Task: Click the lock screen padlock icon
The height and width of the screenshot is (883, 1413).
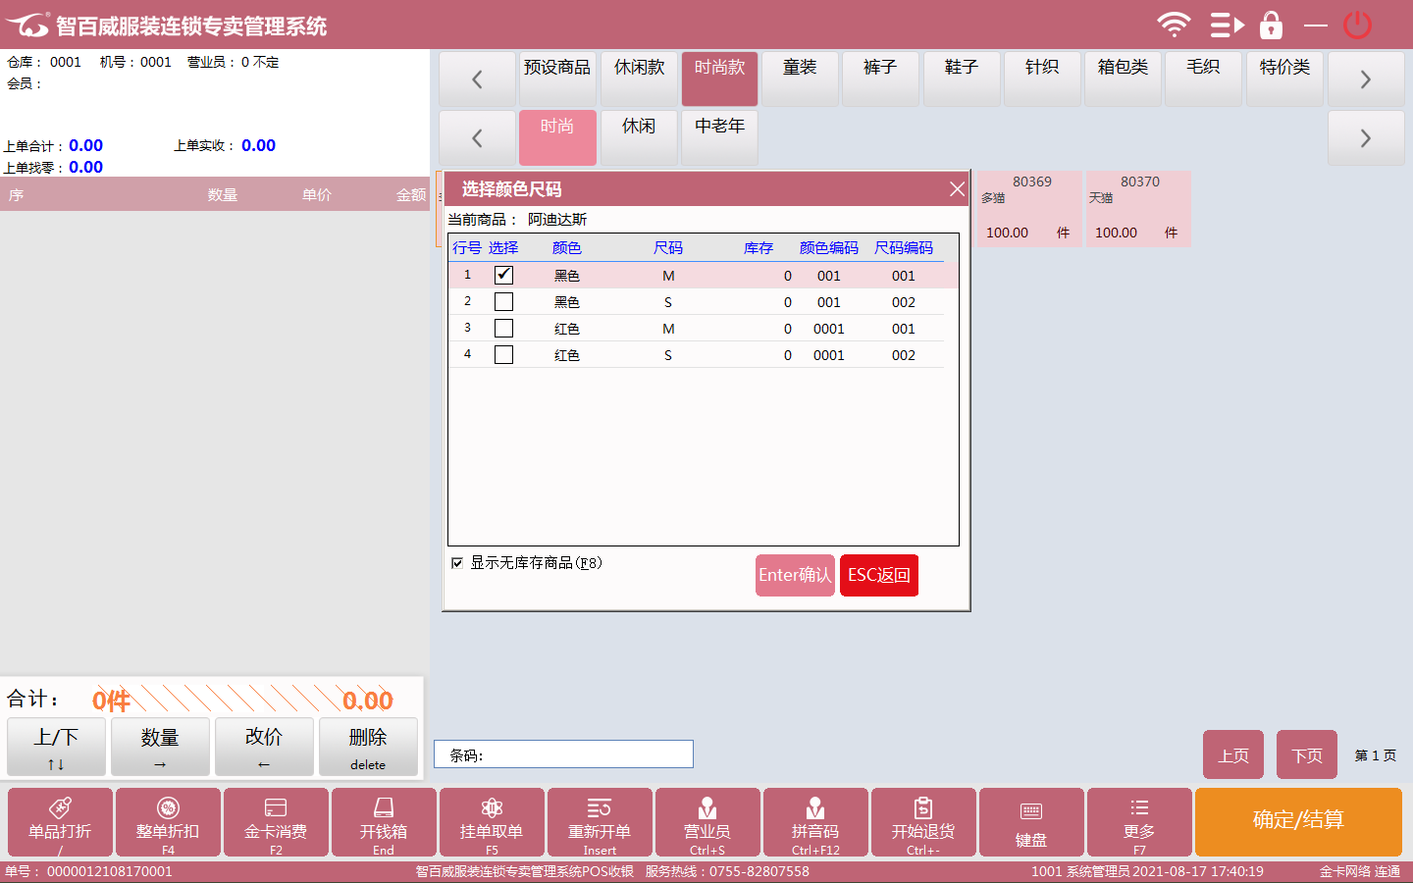Action: tap(1271, 25)
